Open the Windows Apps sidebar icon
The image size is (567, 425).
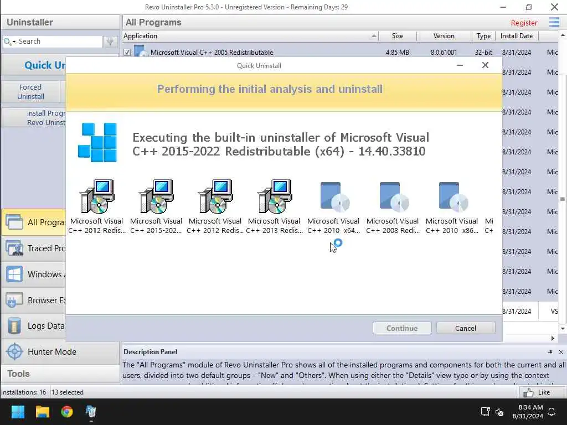[x=14, y=274]
